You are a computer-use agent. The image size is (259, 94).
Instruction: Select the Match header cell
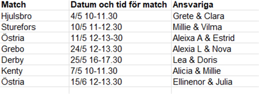34,5
